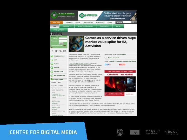
Task: Select the Console/PC category tab
Action: point(67,26)
